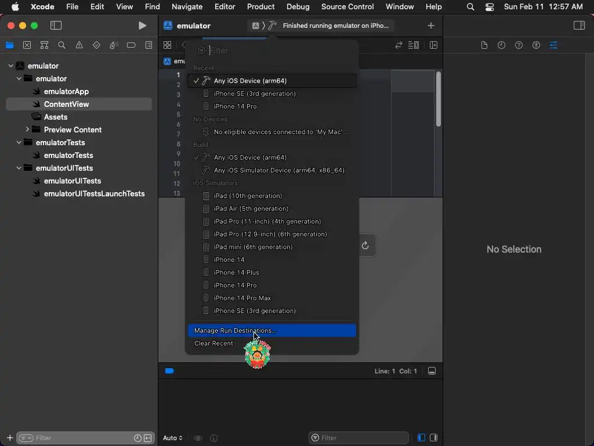Toggle the debug area button near Col
594x446 pixels.
click(432, 371)
